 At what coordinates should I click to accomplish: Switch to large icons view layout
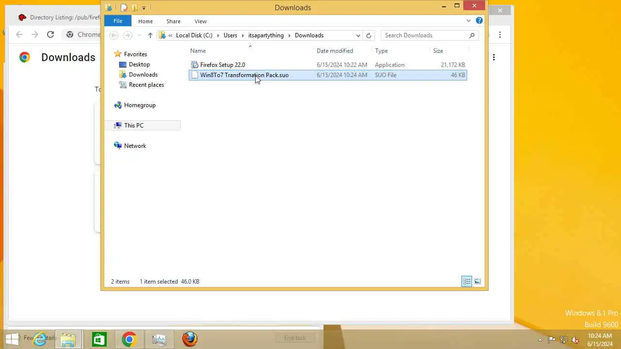point(477,282)
